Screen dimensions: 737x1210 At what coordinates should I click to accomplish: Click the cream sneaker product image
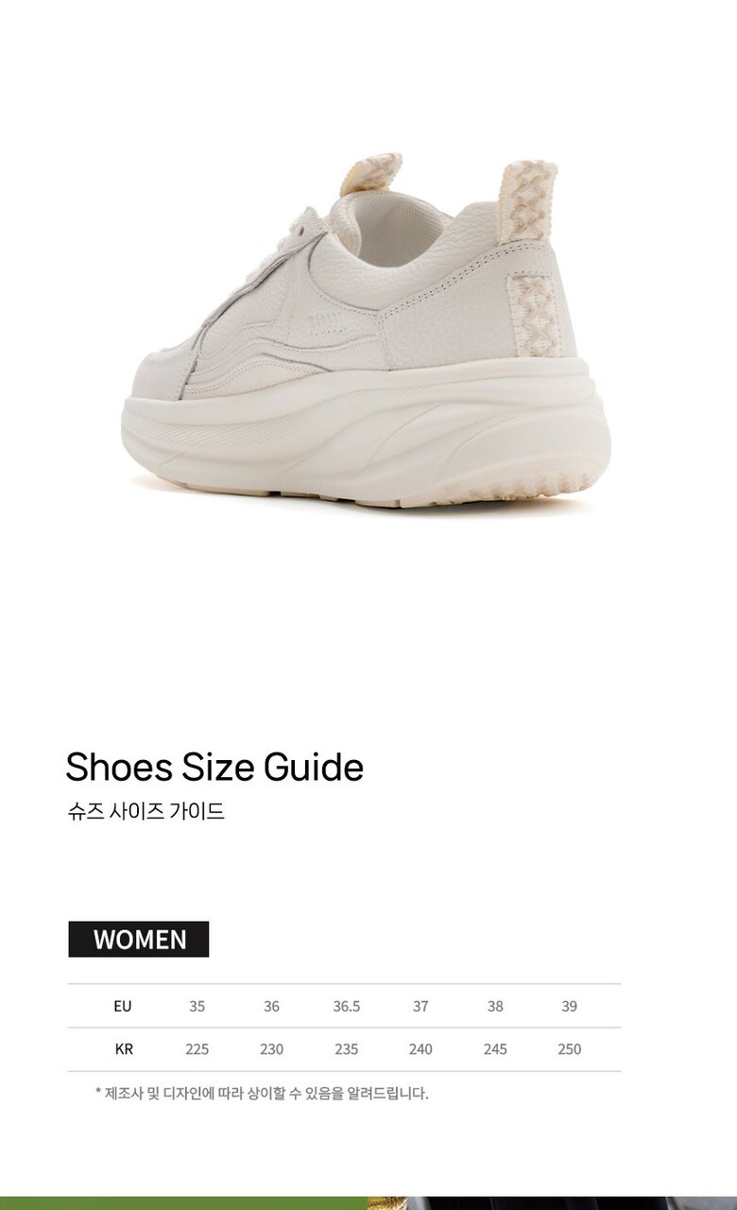[366, 331]
